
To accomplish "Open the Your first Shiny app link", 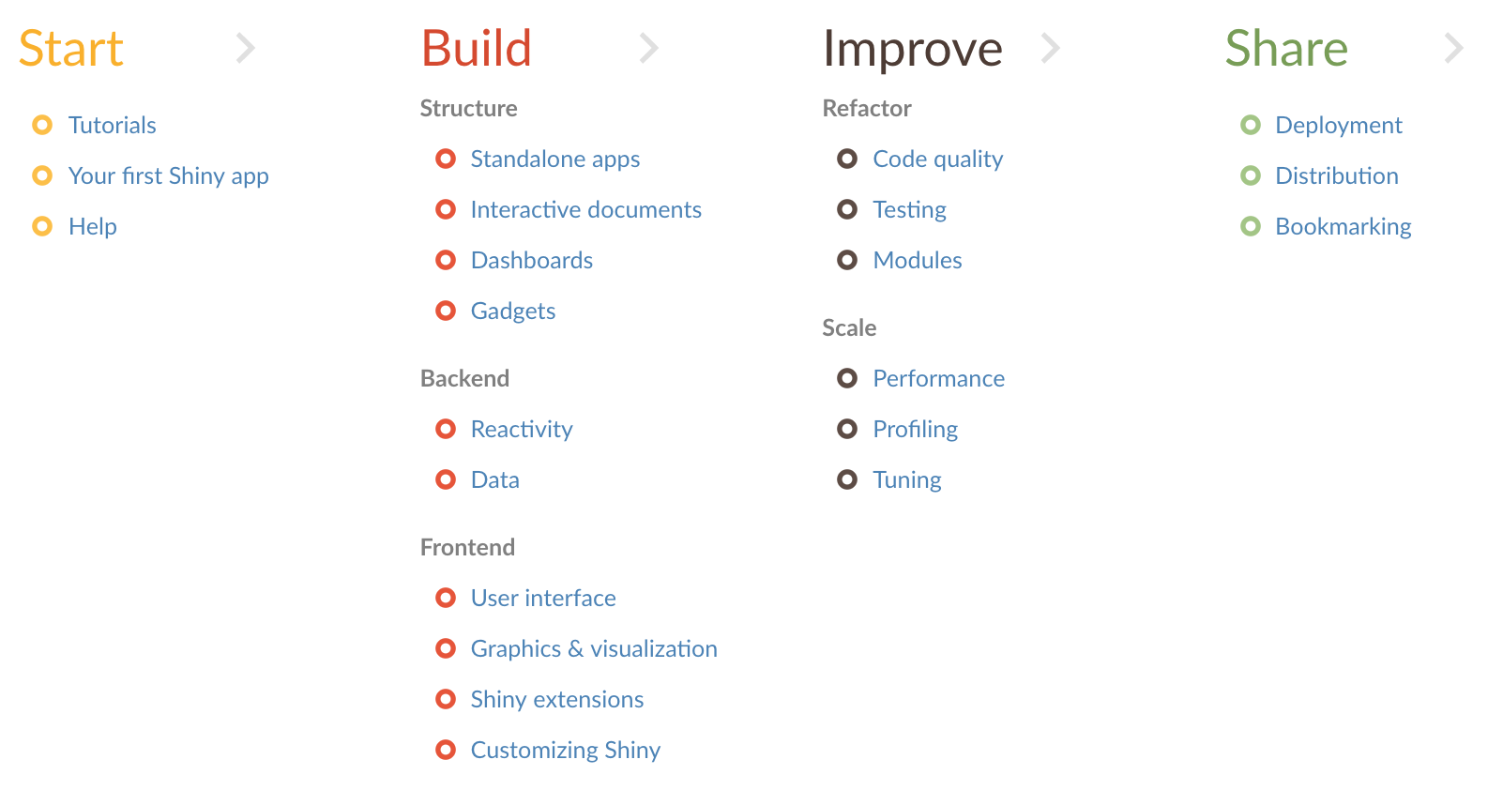I will 169,175.
